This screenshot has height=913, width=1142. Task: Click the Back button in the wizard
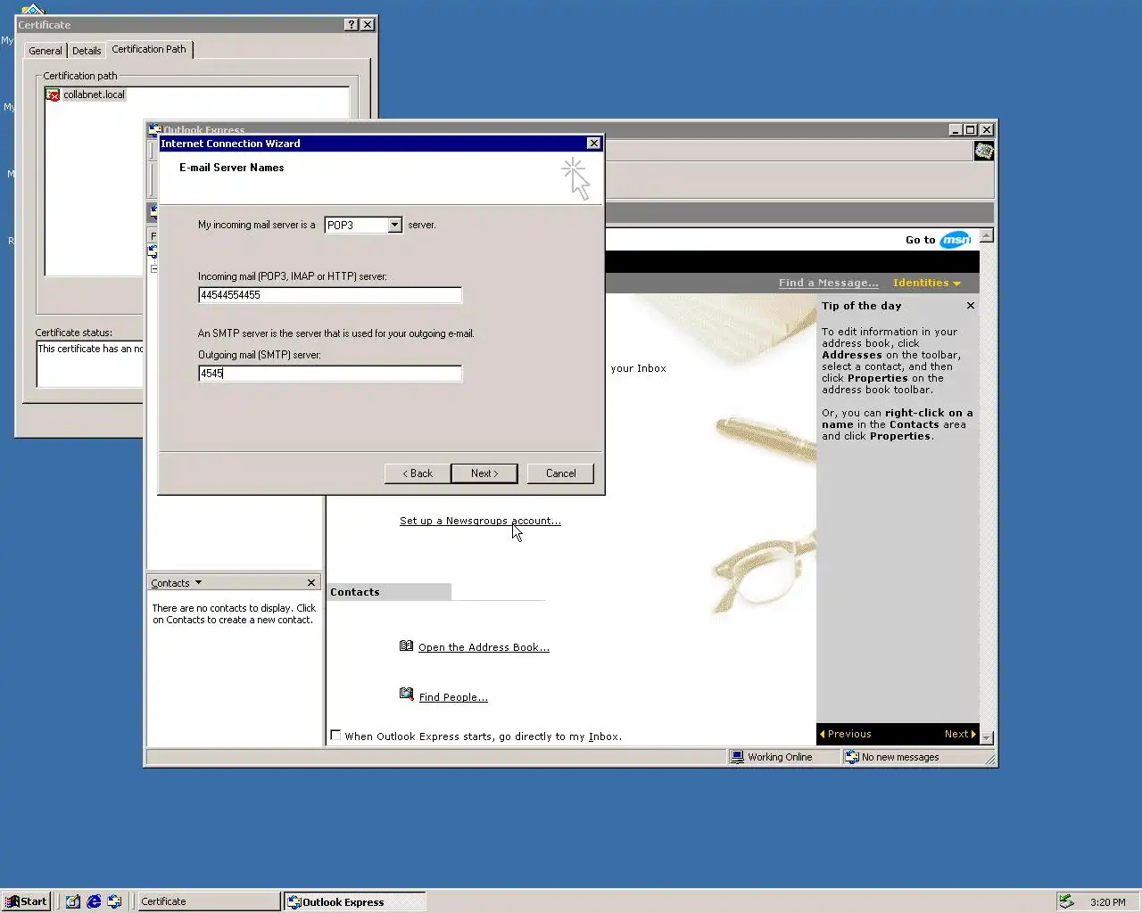417,473
